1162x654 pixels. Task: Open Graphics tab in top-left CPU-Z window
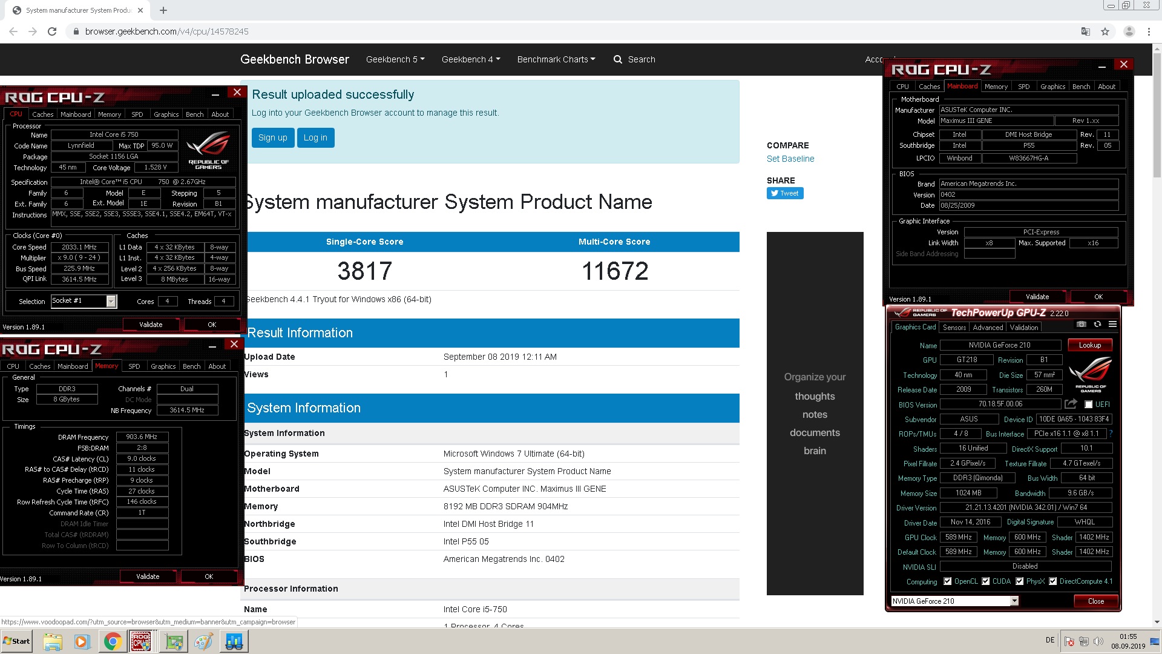pyautogui.click(x=166, y=114)
